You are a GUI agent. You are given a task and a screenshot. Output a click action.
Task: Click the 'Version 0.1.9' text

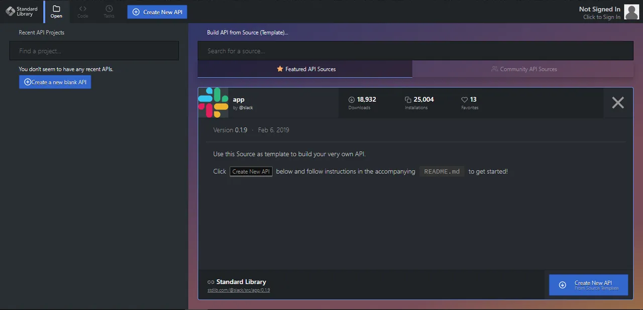point(230,130)
